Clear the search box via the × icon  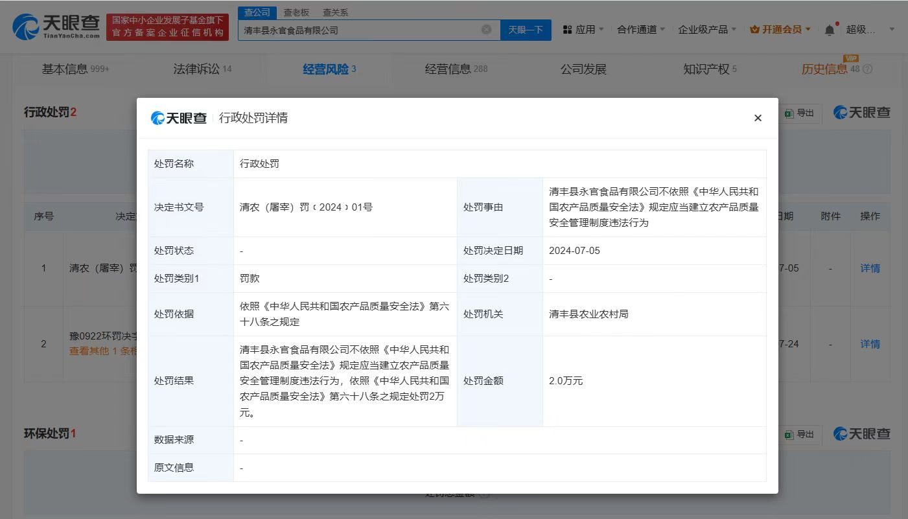(485, 29)
